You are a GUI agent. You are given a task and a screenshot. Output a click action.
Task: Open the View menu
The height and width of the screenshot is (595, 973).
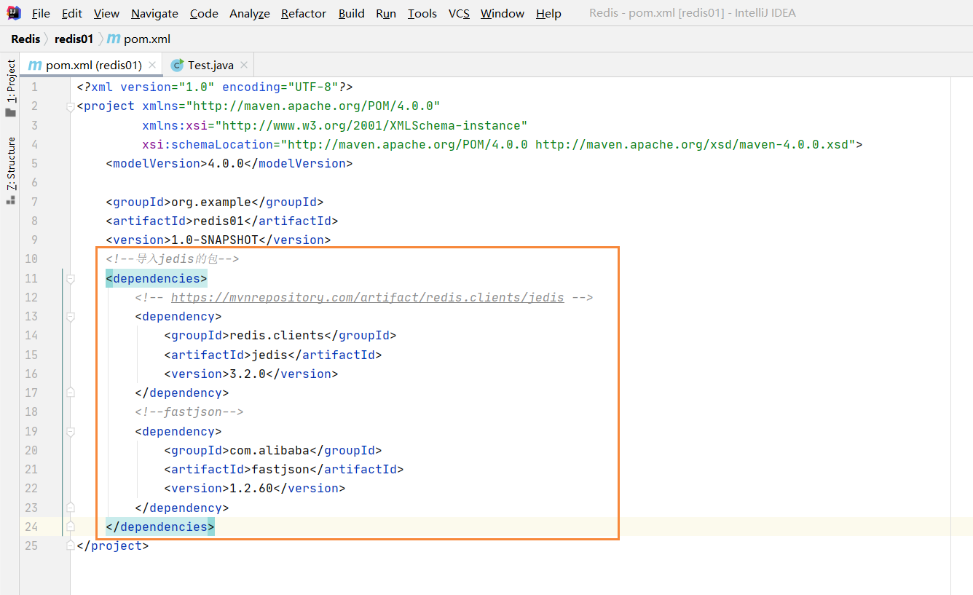(x=106, y=13)
